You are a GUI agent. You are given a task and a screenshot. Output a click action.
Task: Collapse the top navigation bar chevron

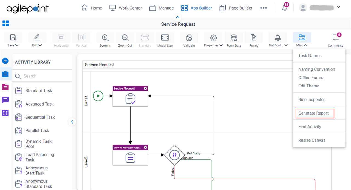point(178,17)
